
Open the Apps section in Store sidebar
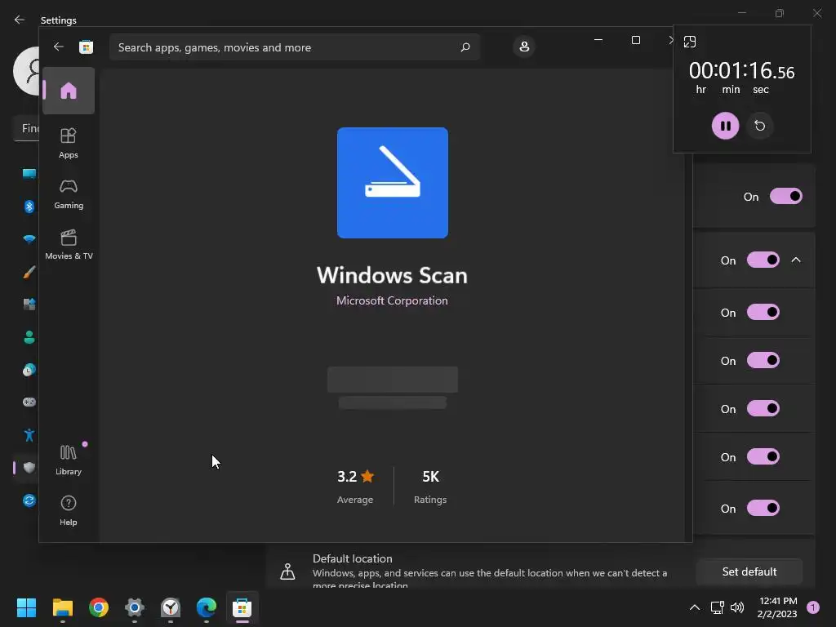[x=69, y=143]
